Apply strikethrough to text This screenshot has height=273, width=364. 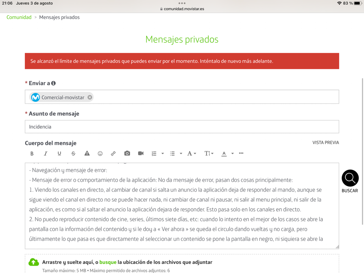73,153
